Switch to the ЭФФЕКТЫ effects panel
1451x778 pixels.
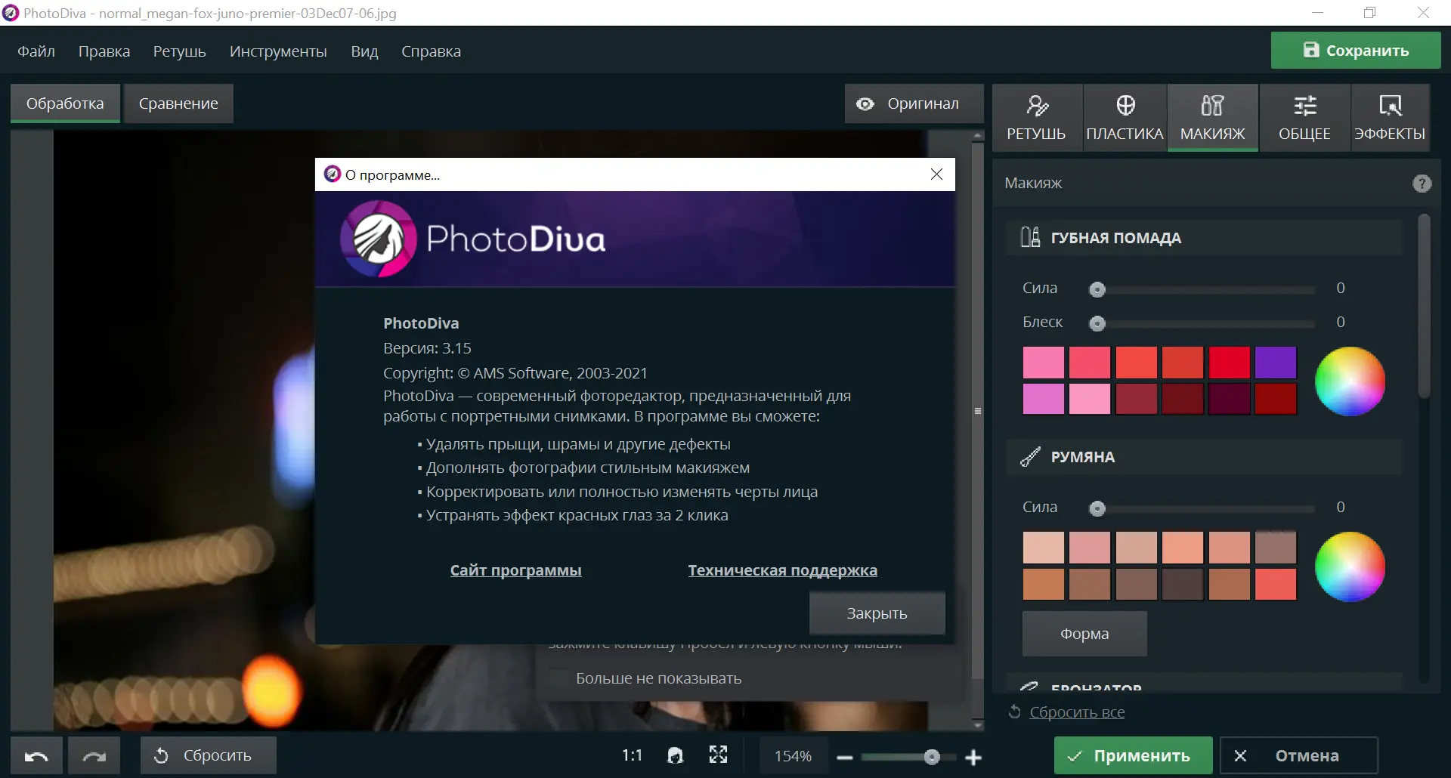1391,117
